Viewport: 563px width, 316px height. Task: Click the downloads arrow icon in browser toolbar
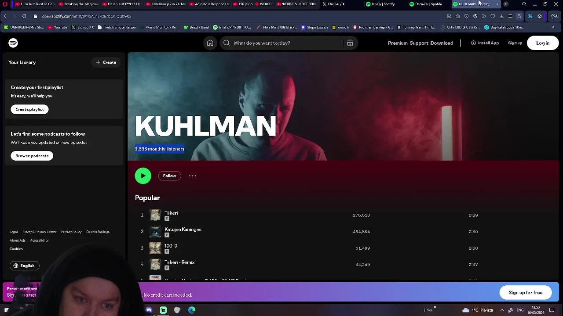pos(501,16)
